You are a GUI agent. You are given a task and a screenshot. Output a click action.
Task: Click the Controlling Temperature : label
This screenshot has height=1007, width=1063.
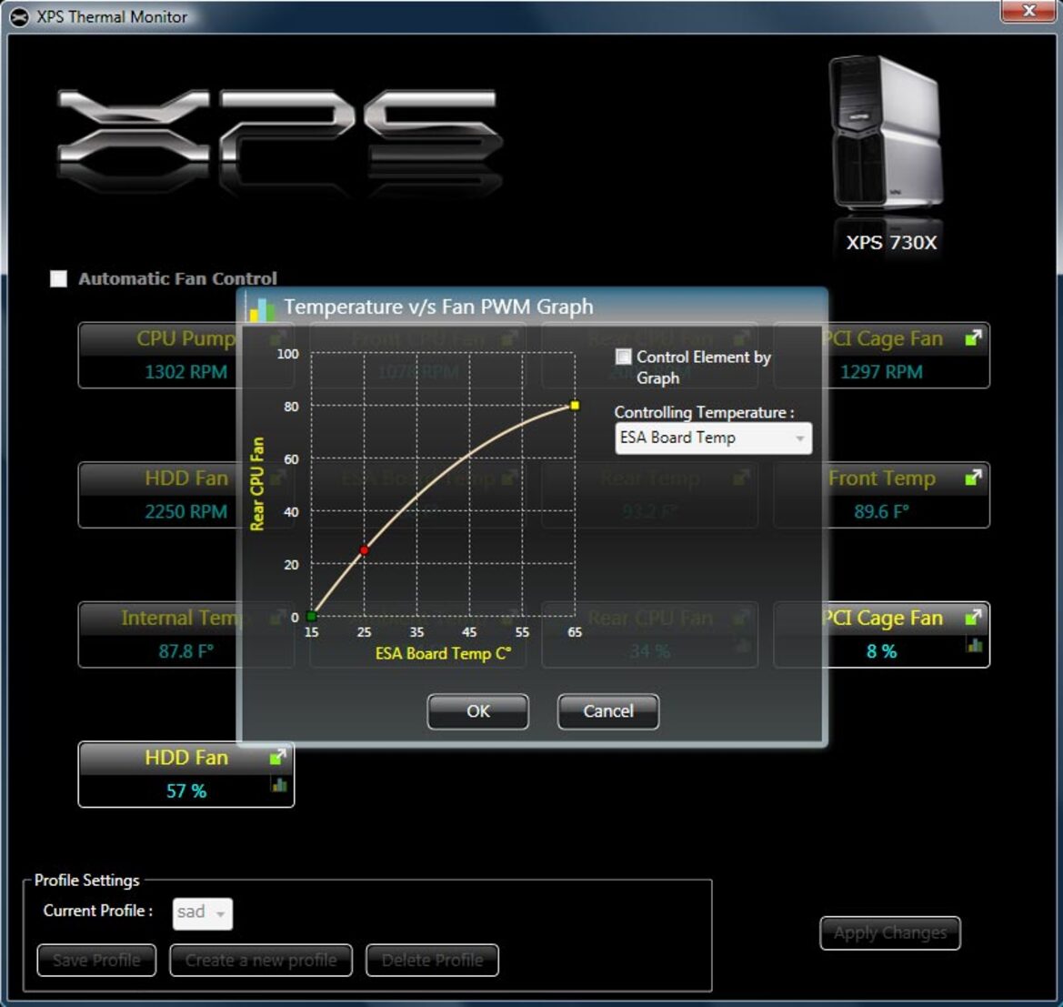click(x=704, y=412)
